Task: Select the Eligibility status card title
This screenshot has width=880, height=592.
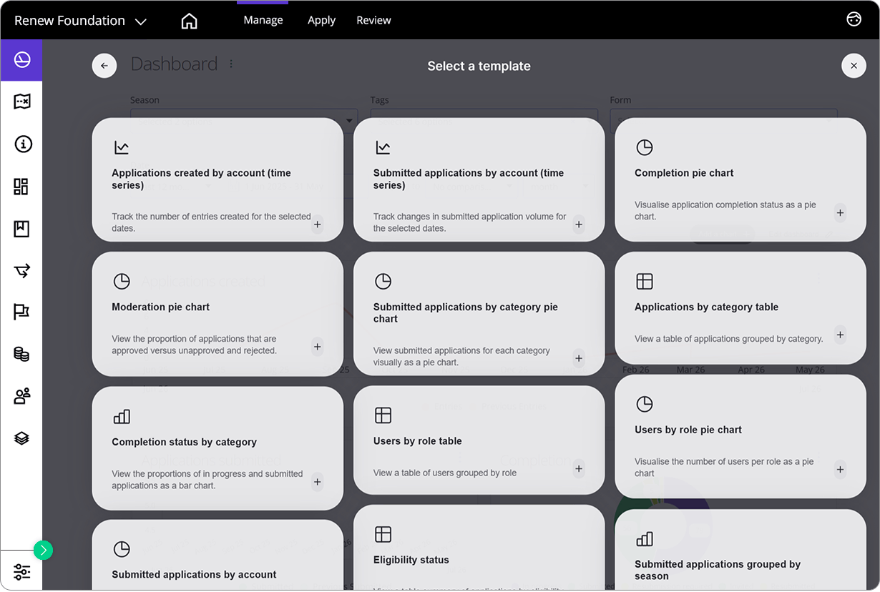Action: pos(411,560)
